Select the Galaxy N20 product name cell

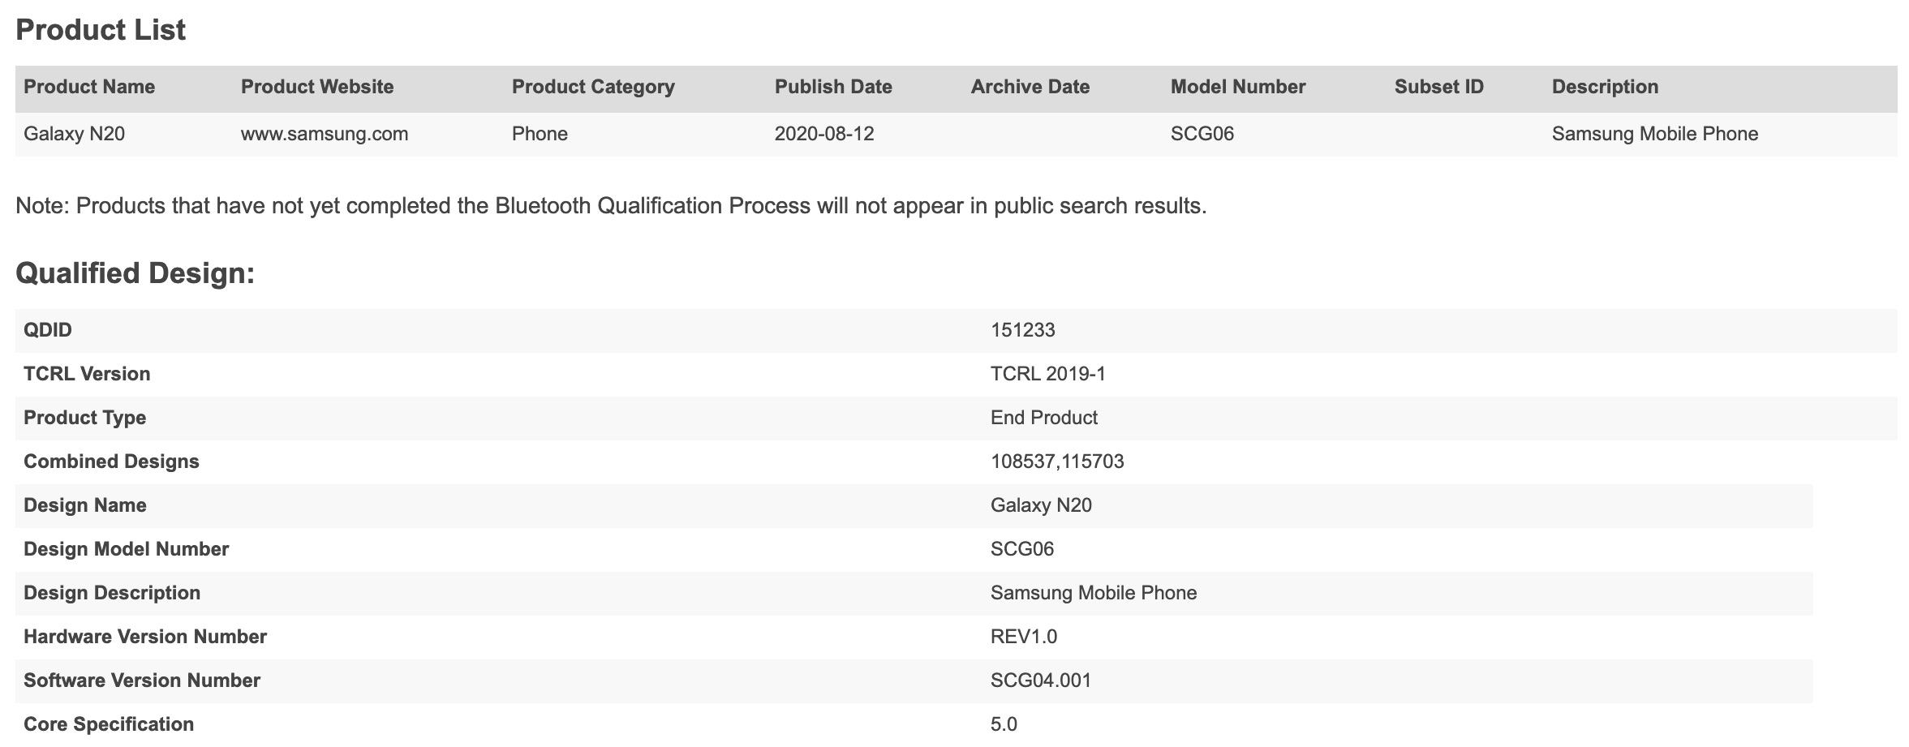click(x=74, y=134)
